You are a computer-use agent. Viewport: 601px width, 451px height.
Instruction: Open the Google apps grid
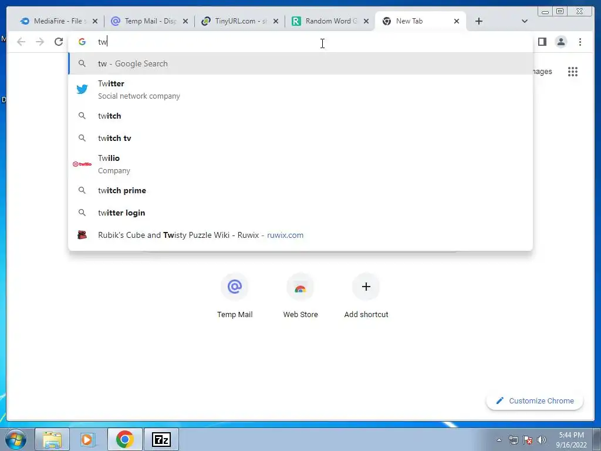(x=573, y=71)
